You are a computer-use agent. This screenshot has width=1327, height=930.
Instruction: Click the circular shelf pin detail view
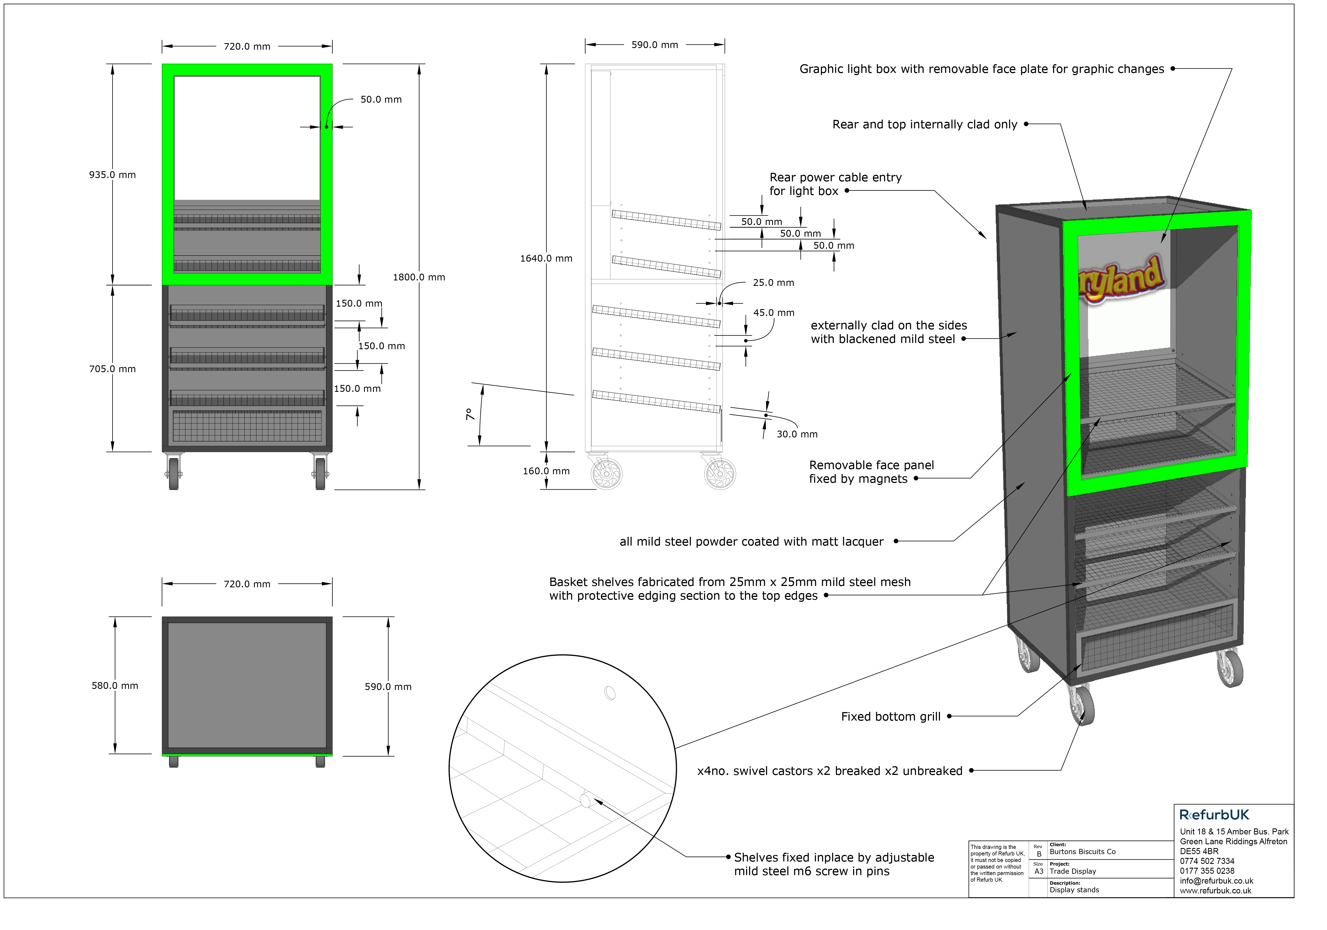(x=562, y=768)
